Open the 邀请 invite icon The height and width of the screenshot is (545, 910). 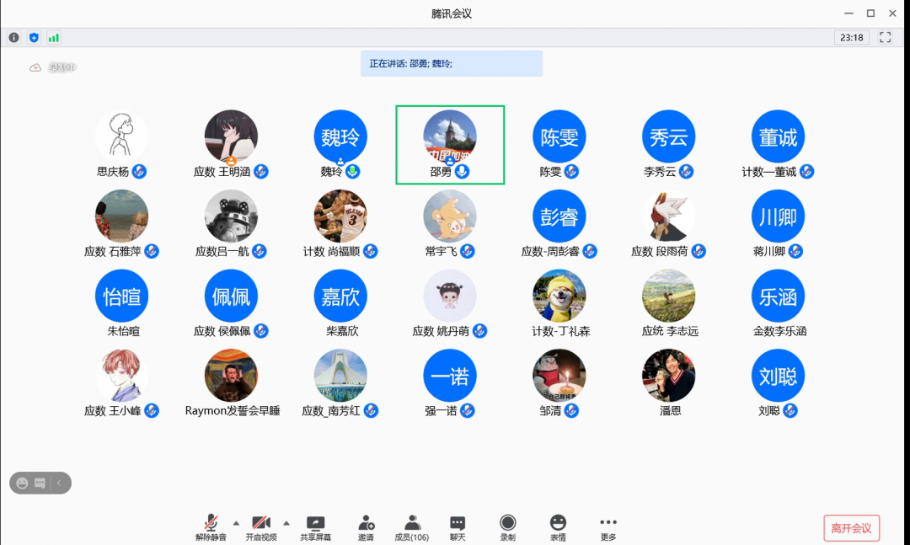tap(366, 527)
